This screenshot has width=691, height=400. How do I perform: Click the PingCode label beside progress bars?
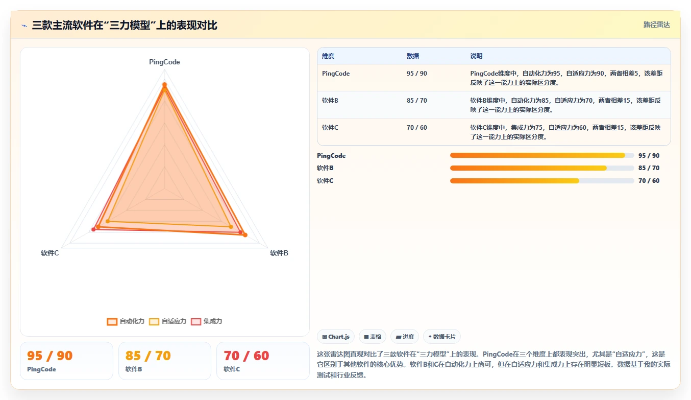click(x=331, y=156)
